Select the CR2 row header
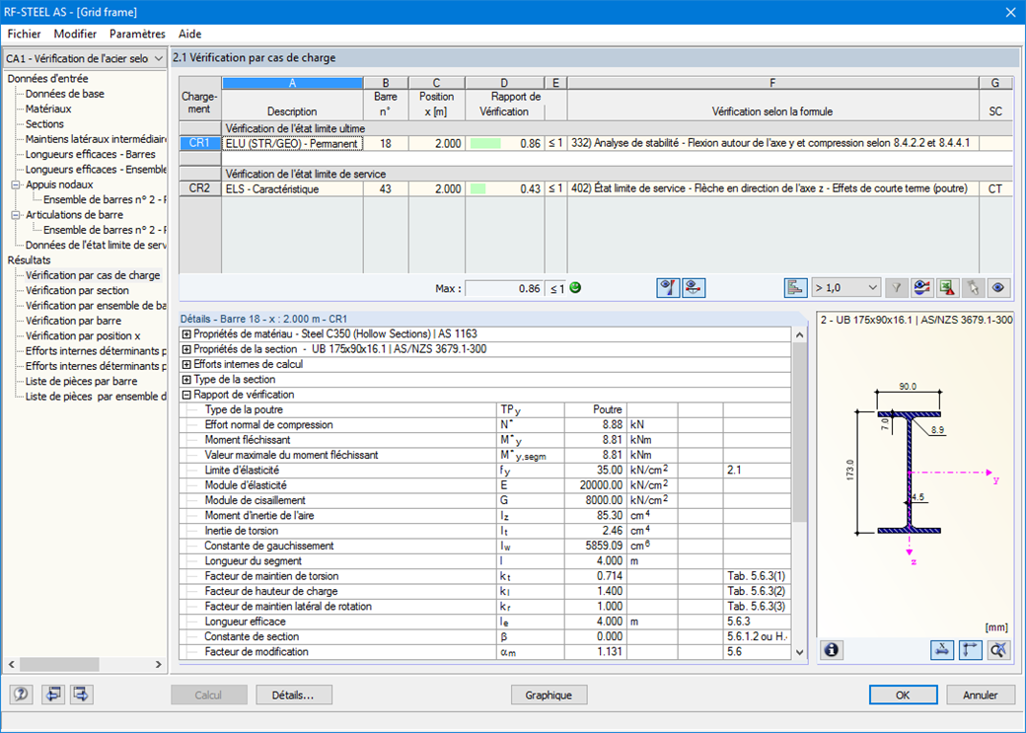Image resolution: width=1026 pixels, height=733 pixels. pyautogui.click(x=199, y=188)
